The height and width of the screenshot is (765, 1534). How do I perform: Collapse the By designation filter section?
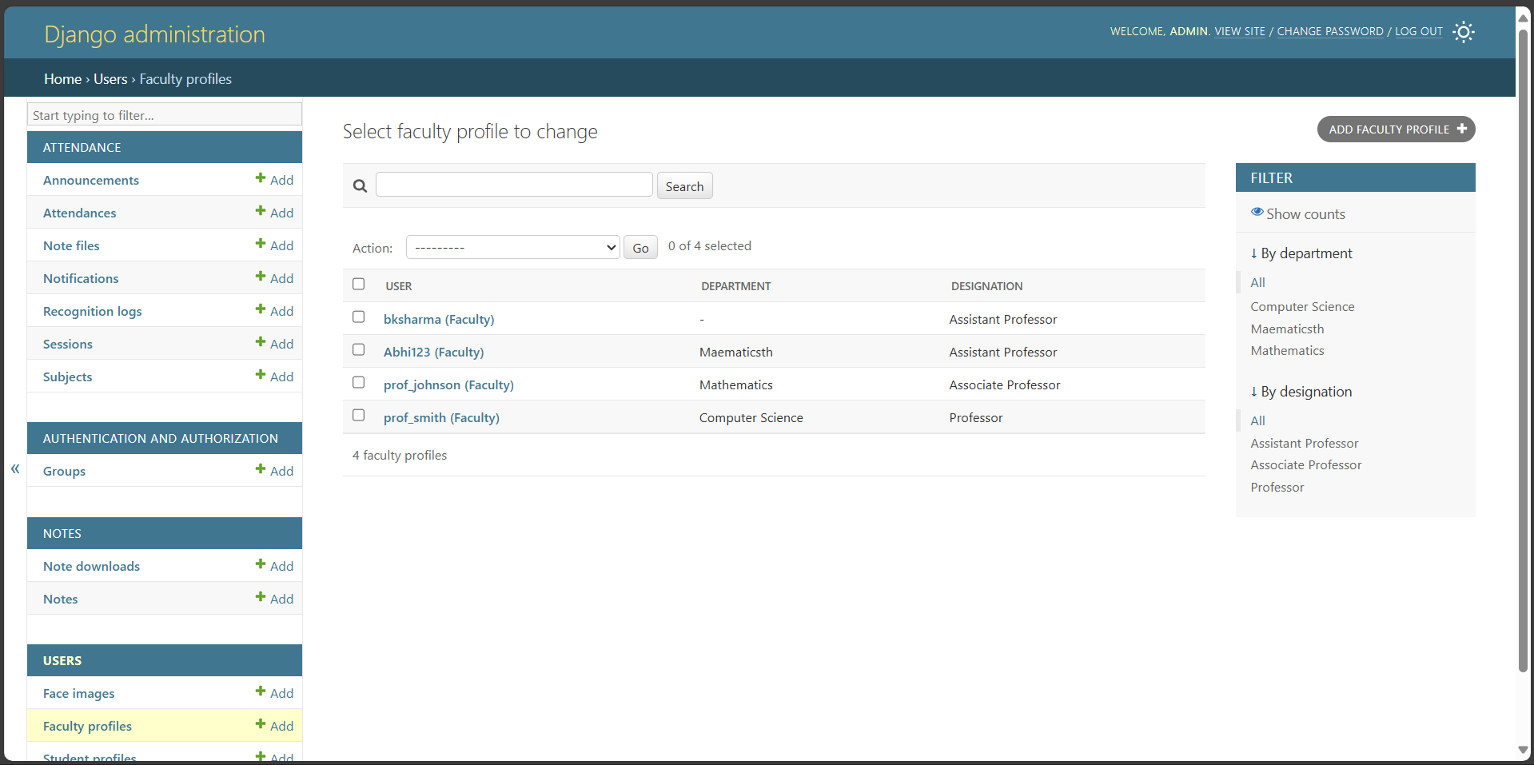click(1301, 391)
